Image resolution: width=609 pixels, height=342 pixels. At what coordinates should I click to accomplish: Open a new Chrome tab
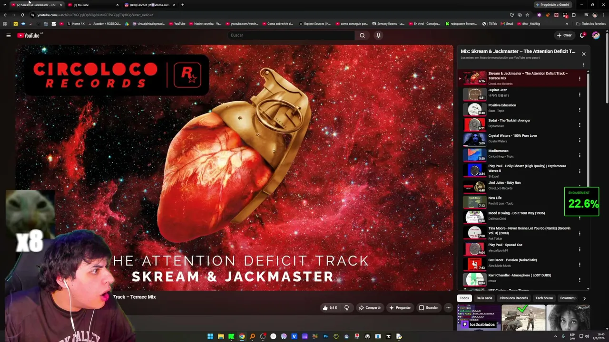(183, 5)
